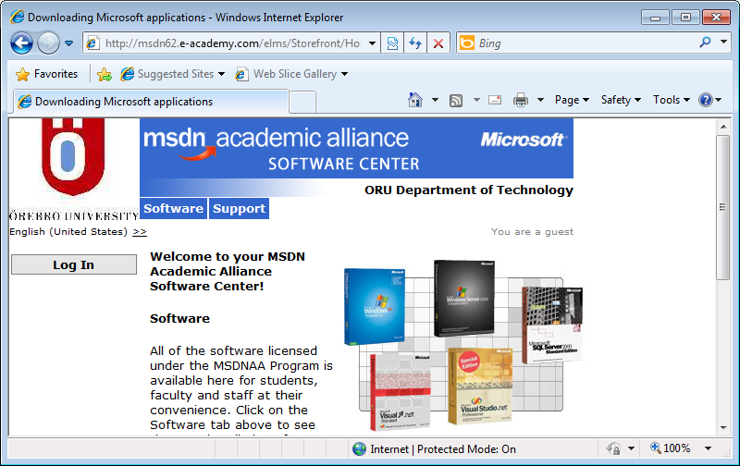Open a new tab with the blank tab button

pos(302,103)
